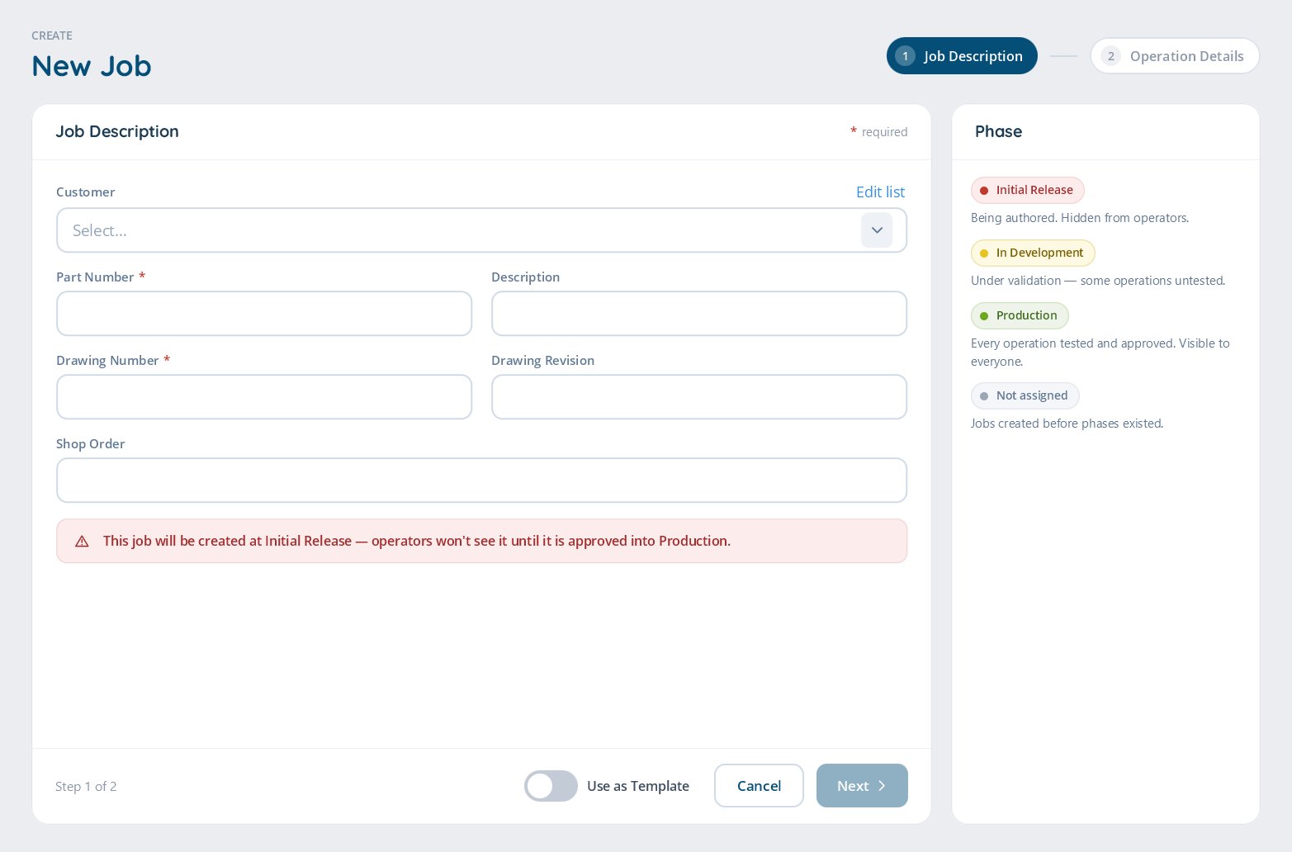This screenshot has width=1292, height=852.
Task: Click the 'Jobs created before phases existed.' text
Action: pos(1067,424)
